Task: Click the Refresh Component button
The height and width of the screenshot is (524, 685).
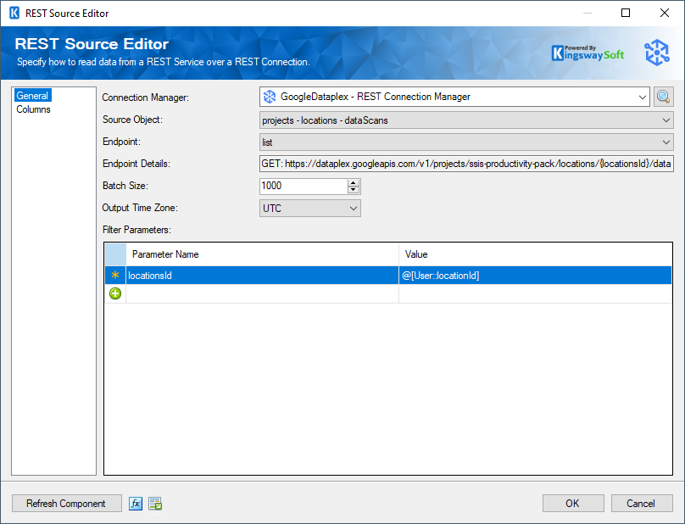Action: coord(66,504)
